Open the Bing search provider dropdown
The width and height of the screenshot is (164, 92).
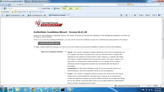click(x=163, y=5)
